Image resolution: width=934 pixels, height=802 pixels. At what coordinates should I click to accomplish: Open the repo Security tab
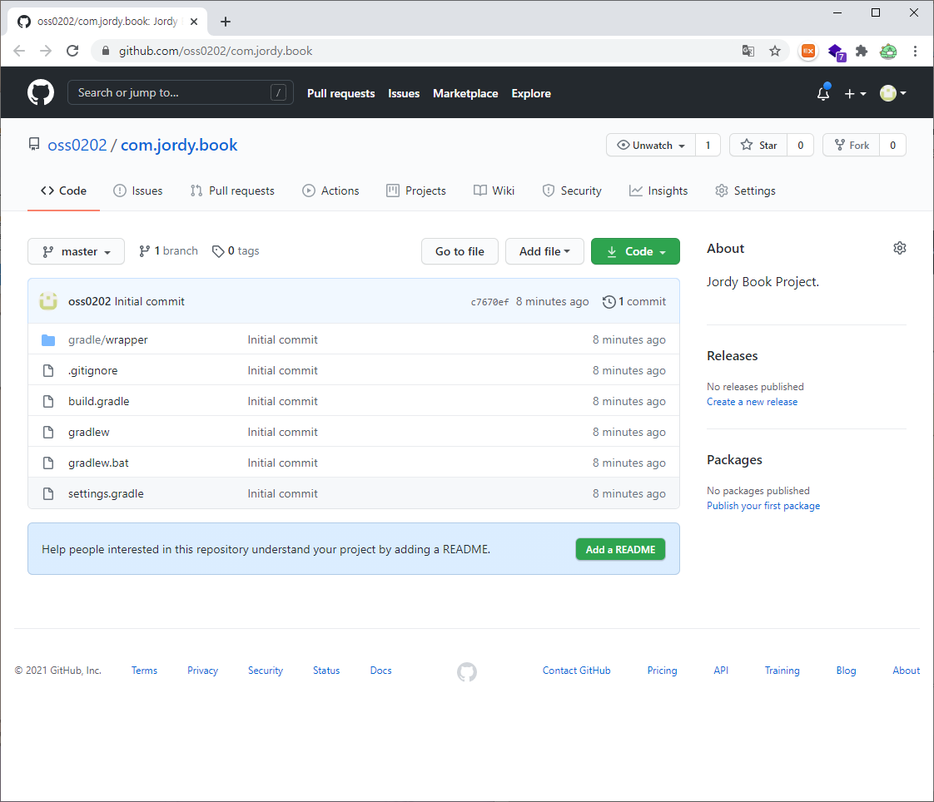tap(572, 191)
